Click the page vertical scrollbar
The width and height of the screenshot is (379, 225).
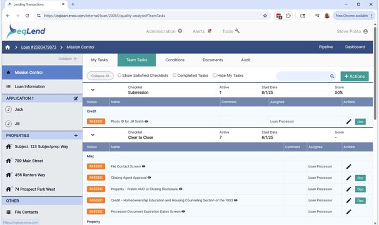[x=375, y=72]
